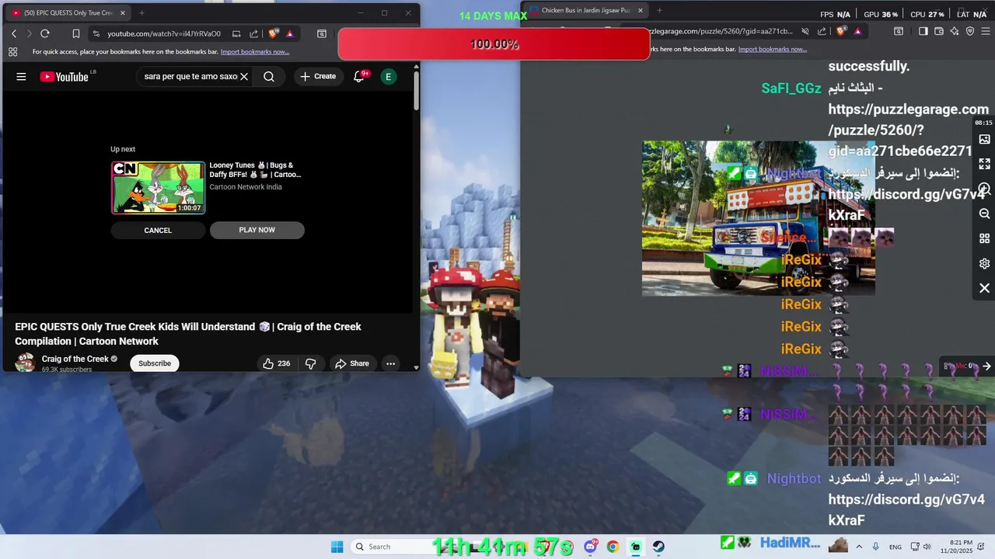Show the puzzle image preview icon
The image size is (995, 559).
pos(984,139)
